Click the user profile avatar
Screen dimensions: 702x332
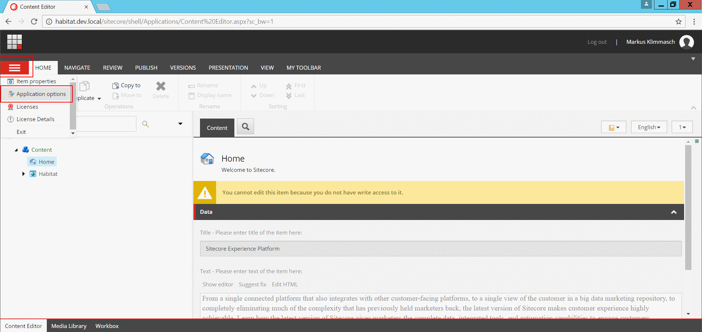point(687,42)
